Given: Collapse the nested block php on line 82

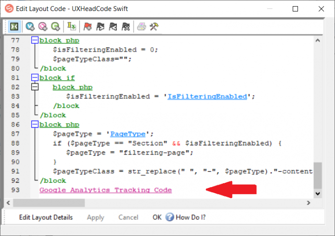Looking at the screenshot, I should 35,87.
